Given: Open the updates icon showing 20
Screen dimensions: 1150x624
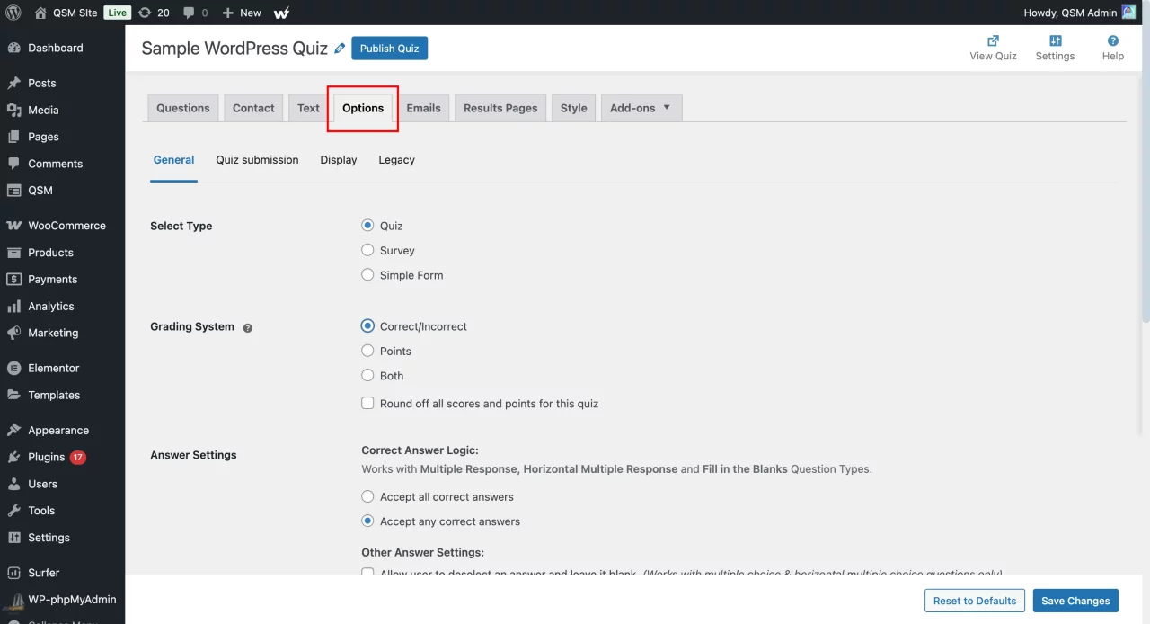Looking at the screenshot, I should 153,13.
